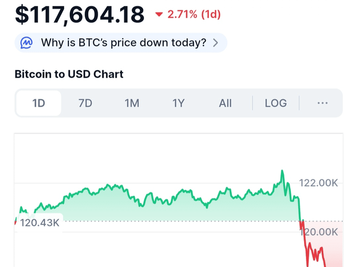Click the 120.00K axis label
This screenshot has height=267, width=357.
tap(320, 231)
